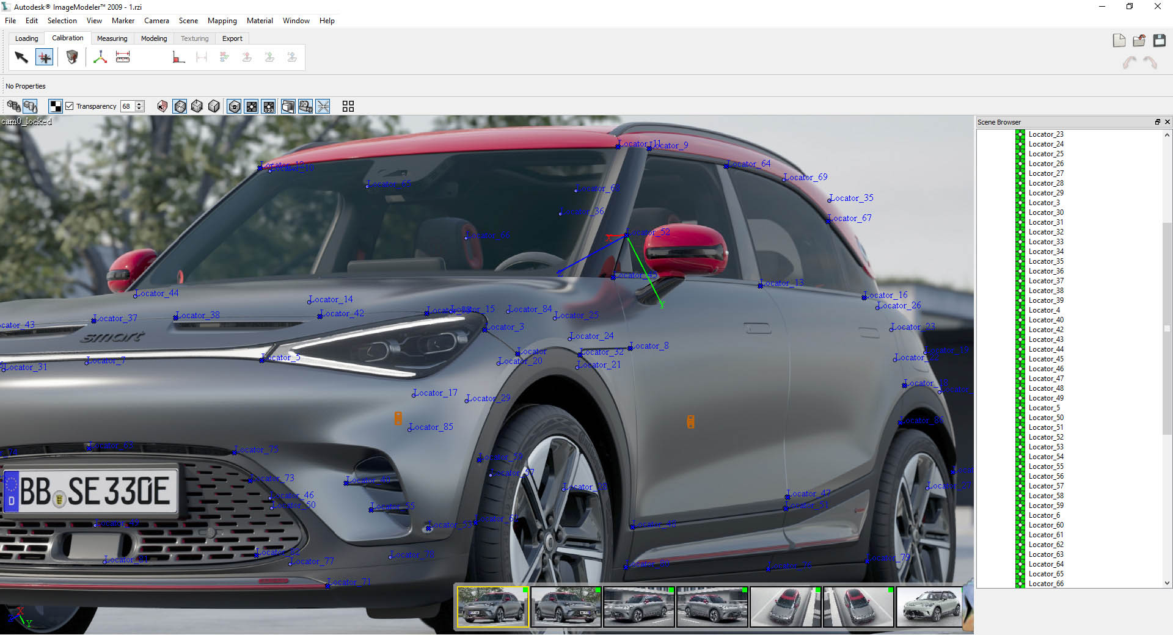This screenshot has height=635, width=1173.
Task: Click the define world space axes tool
Action: [100, 57]
